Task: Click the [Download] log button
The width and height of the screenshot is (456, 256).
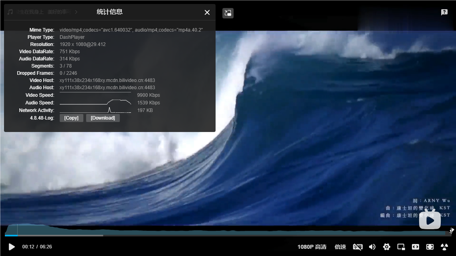Action: click(x=103, y=118)
